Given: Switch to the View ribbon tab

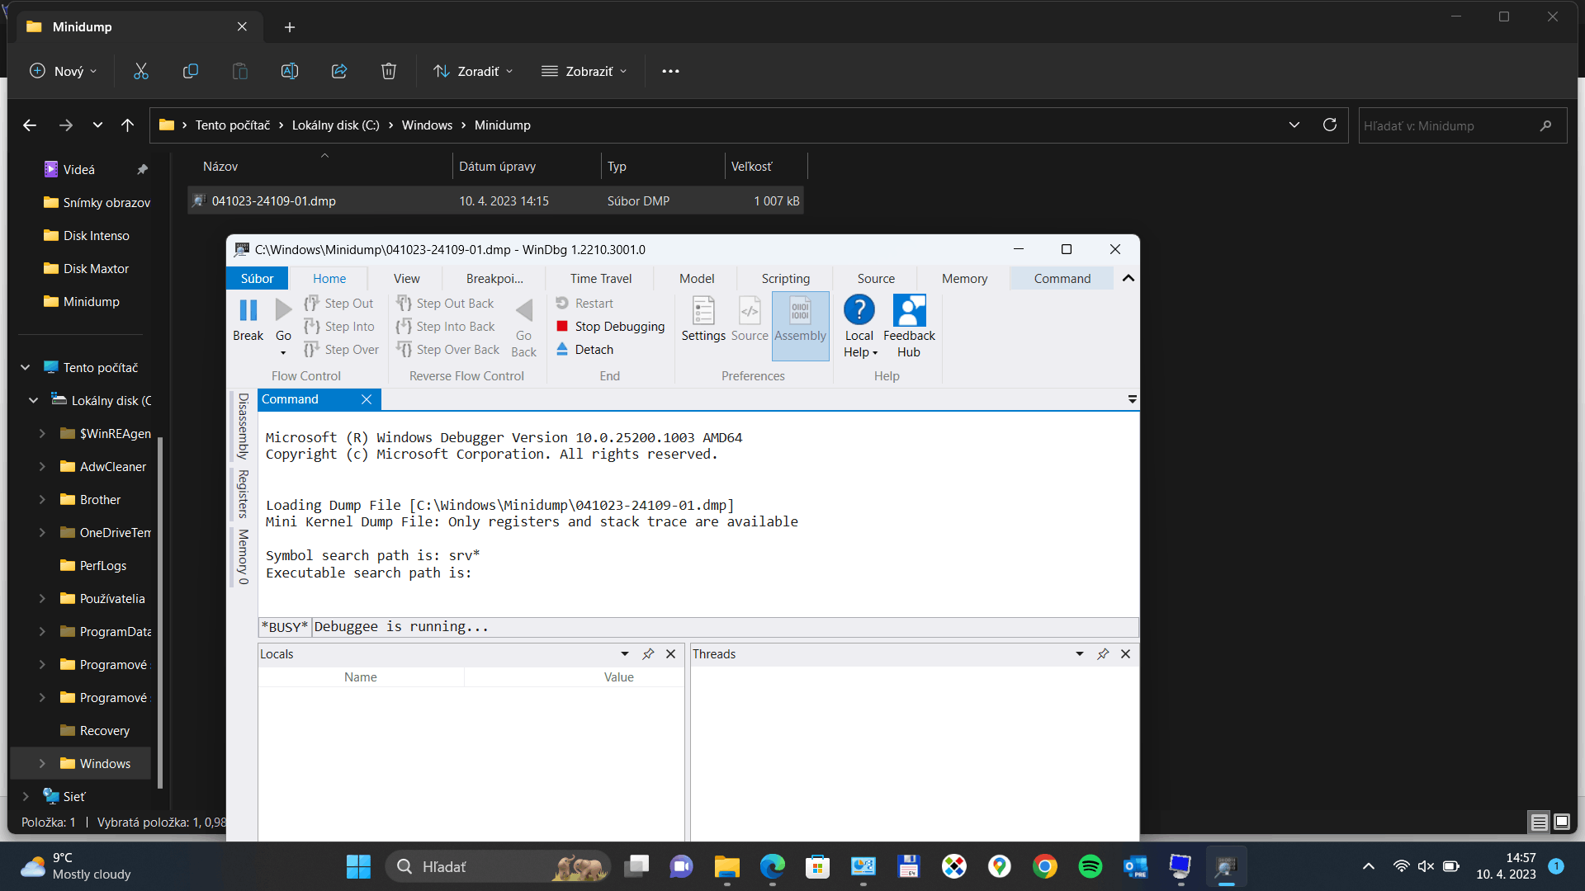Looking at the screenshot, I should coord(406,279).
